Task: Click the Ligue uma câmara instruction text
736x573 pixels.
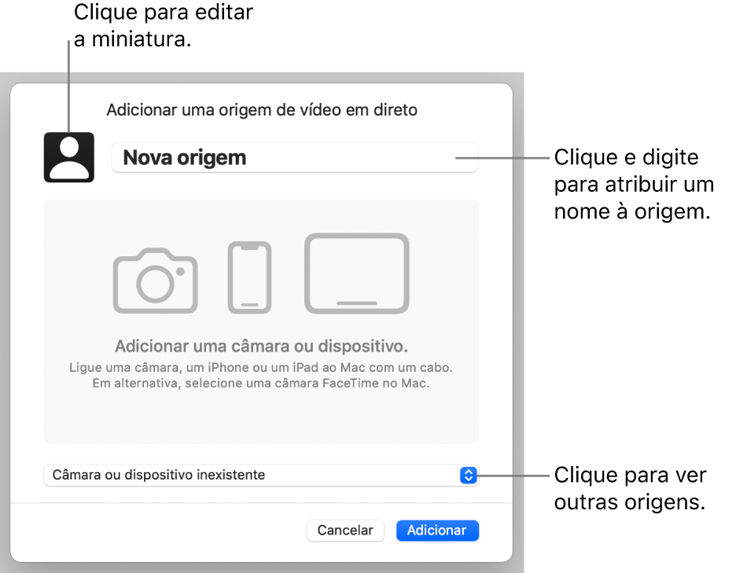Action: [261, 367]
